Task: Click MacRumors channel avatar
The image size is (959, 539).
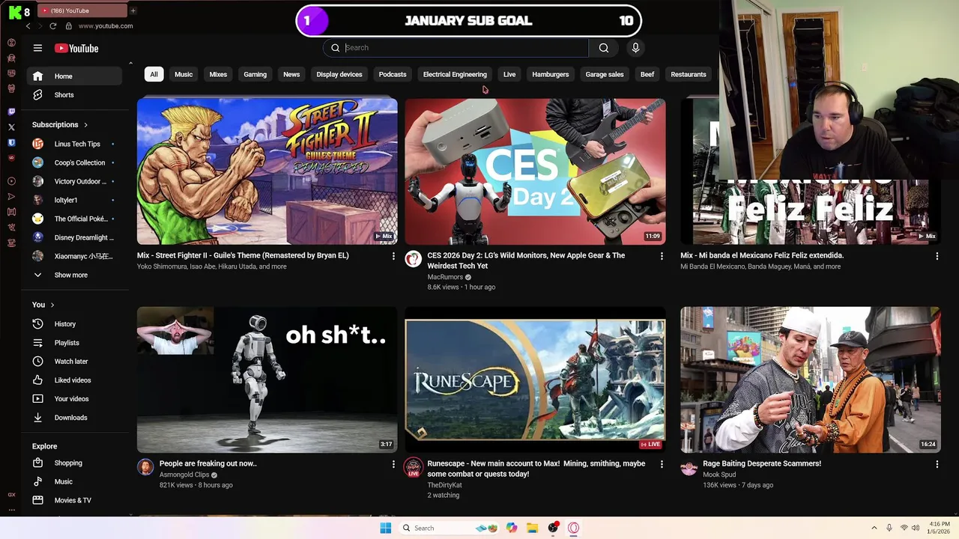Action: point(414,259)
